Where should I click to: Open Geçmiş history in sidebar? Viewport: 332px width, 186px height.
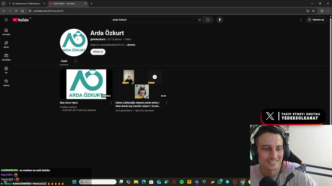tap(6, 83)
